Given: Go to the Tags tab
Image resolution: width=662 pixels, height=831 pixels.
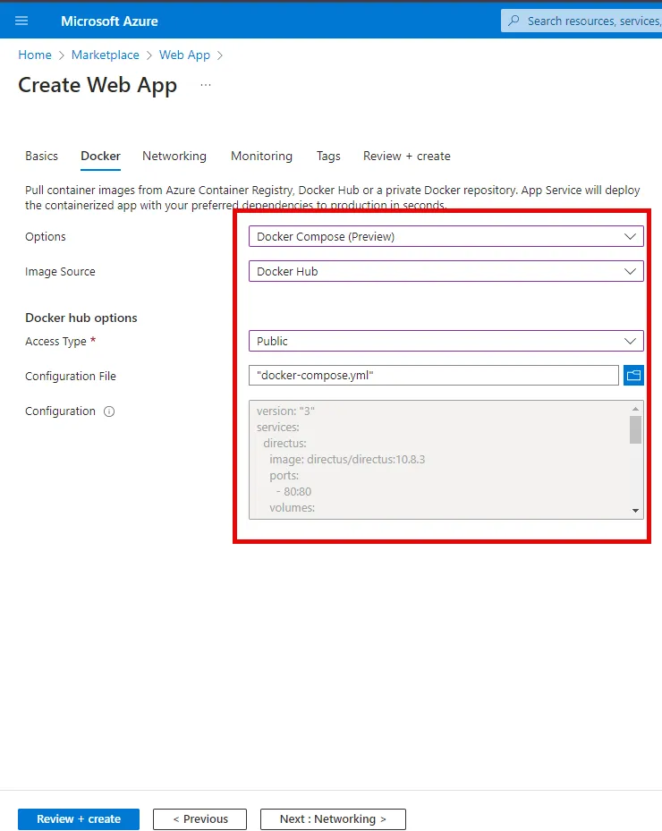Looking at the screenshot, I should coord(328,156).
